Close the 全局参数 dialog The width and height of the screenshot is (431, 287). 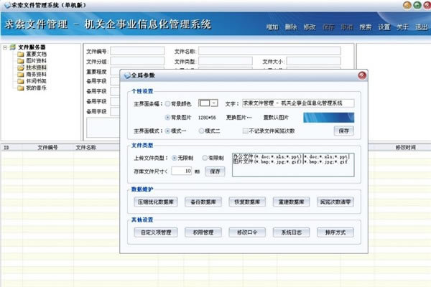[362, 75]
